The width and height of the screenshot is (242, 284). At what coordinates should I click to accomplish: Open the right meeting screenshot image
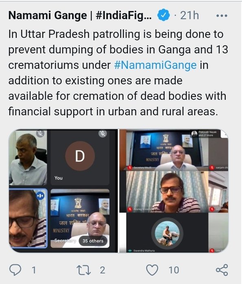click(x=174, y=191)
